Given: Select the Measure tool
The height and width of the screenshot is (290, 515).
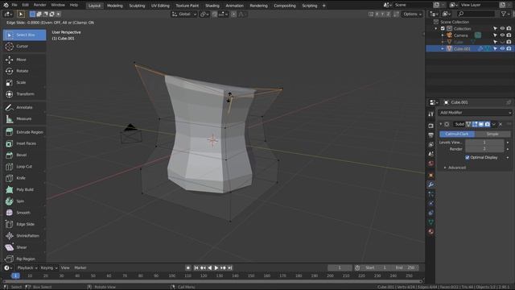Looking at the screenshot, I should 24,118.
